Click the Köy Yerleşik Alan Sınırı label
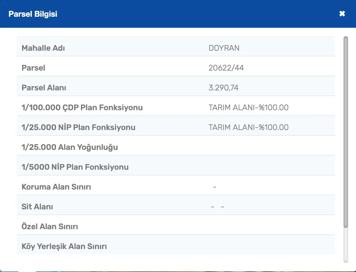 coord(64,246)
